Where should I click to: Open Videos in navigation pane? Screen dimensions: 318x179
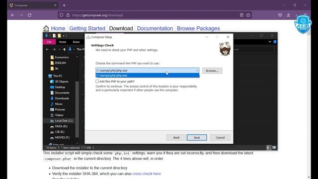click(x=57, y=115)
